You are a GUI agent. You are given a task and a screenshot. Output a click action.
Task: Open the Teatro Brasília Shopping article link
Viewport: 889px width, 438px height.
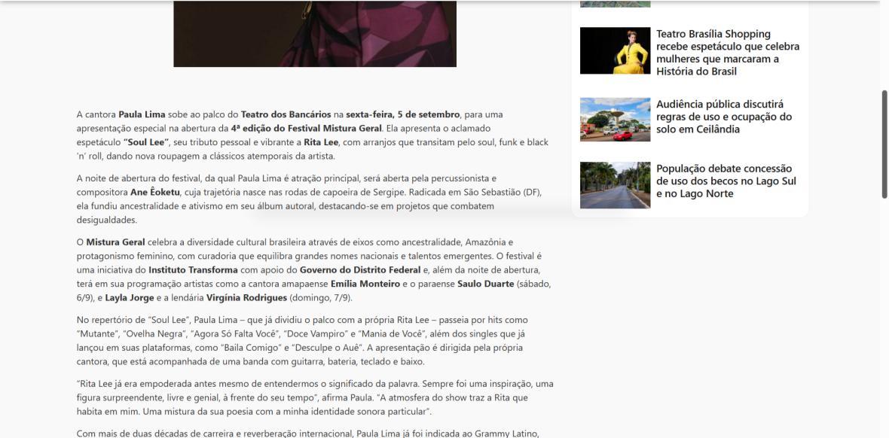[728, 53]
